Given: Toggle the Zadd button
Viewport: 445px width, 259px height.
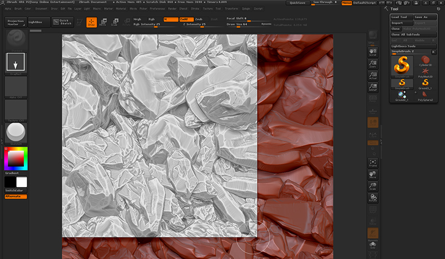Looking at the screenshot, I should tap(186, 19).
